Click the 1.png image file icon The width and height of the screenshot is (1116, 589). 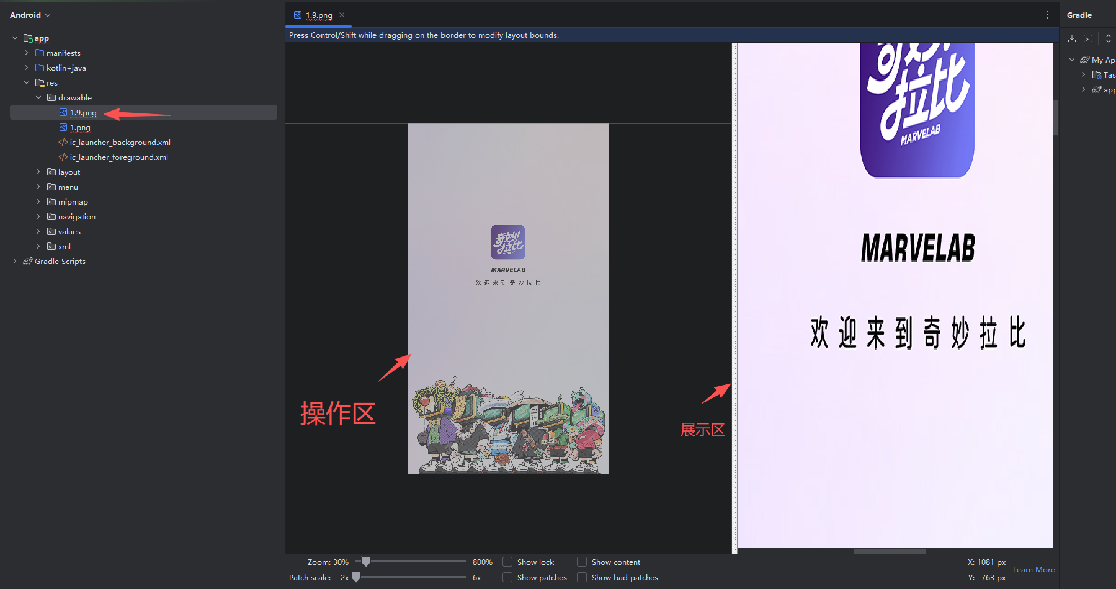[x=63, y=127]
